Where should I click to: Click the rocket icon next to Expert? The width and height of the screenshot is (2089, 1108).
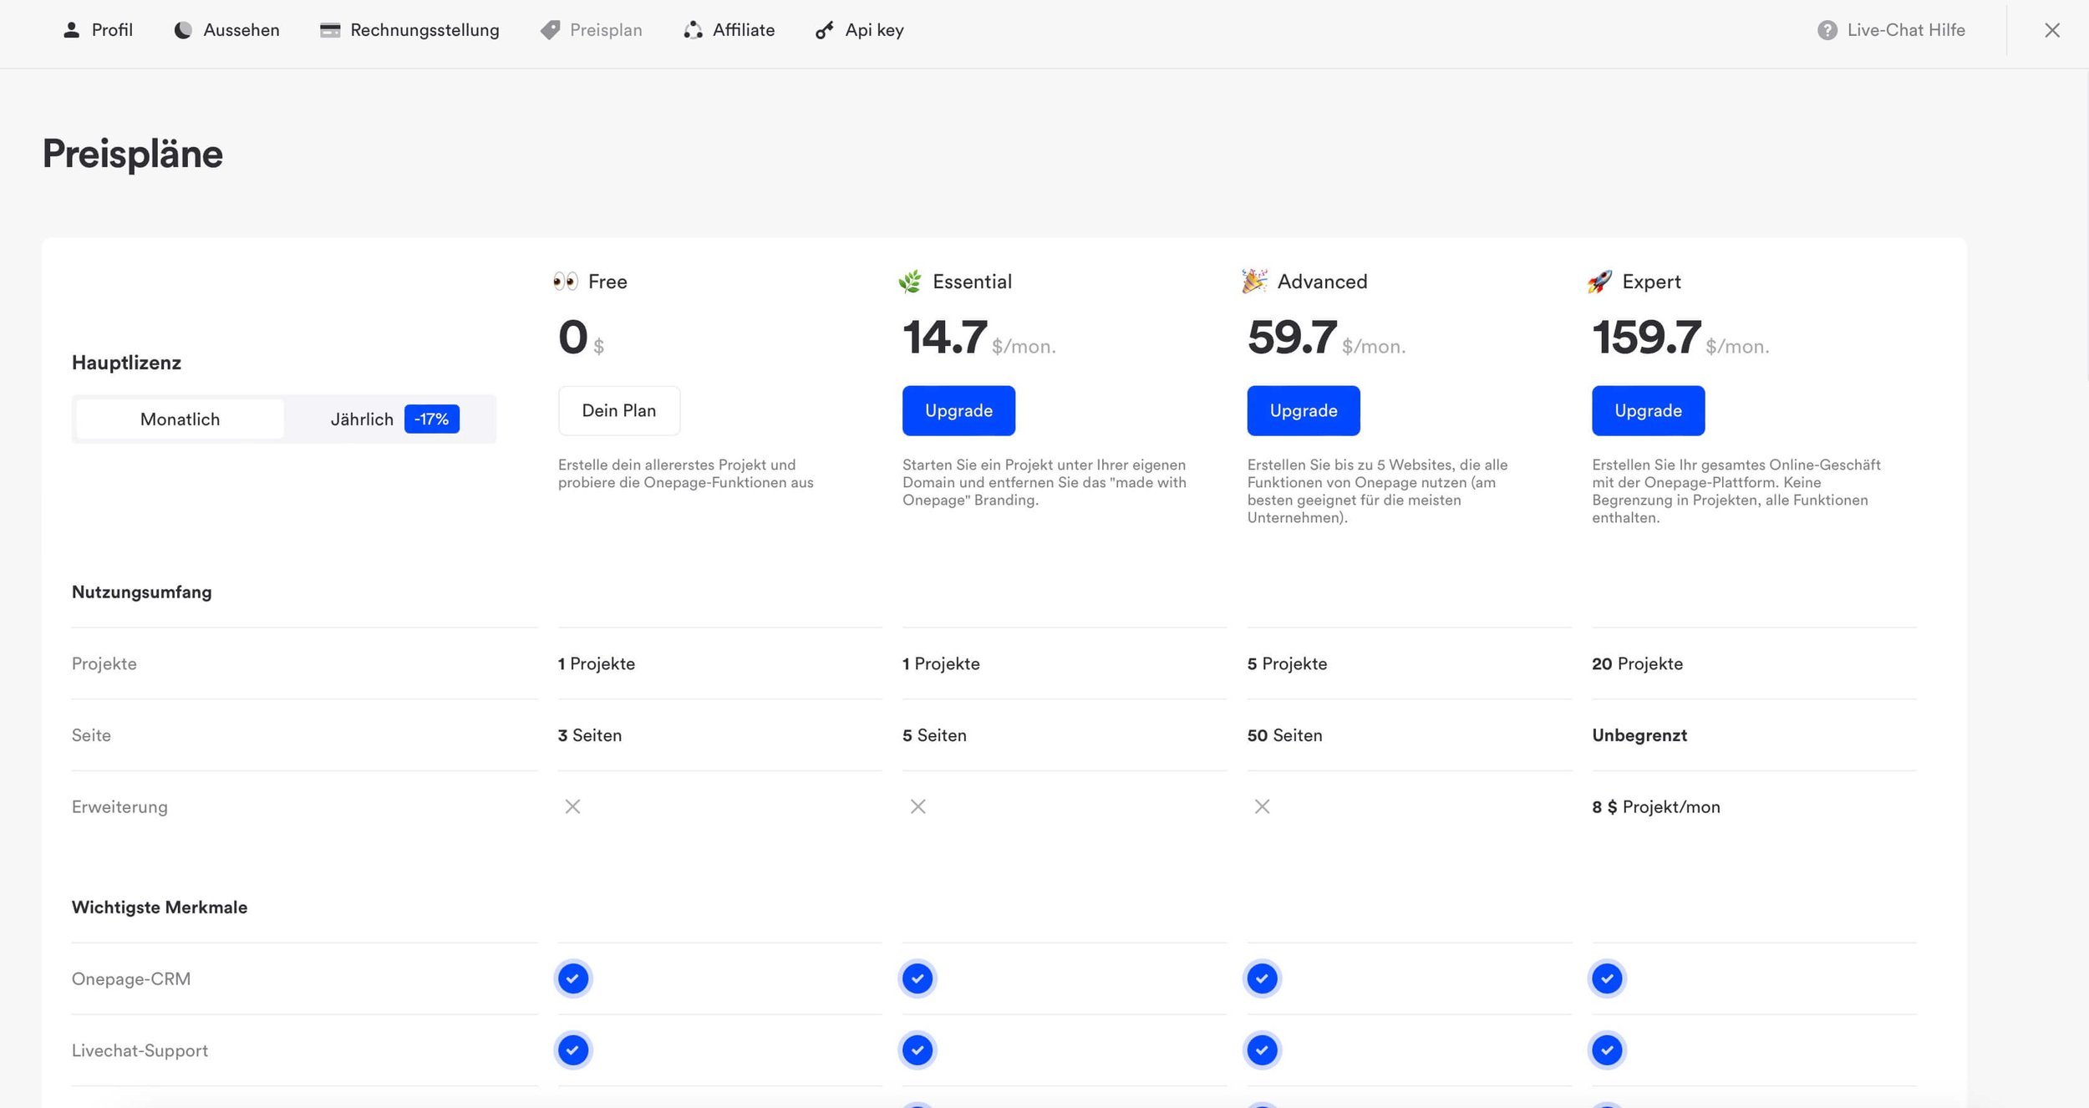tap(1599, 282)
